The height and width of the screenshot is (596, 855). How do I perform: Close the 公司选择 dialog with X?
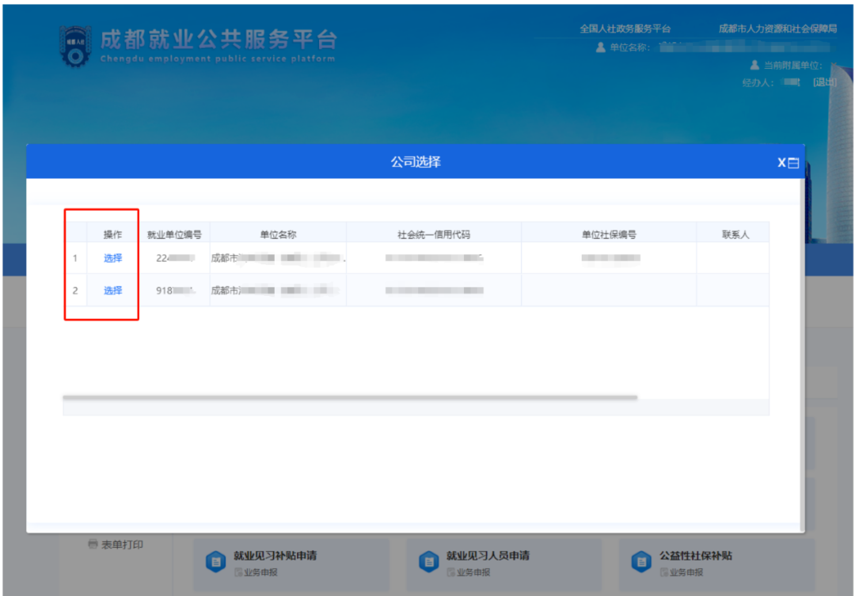pos(781,162)
